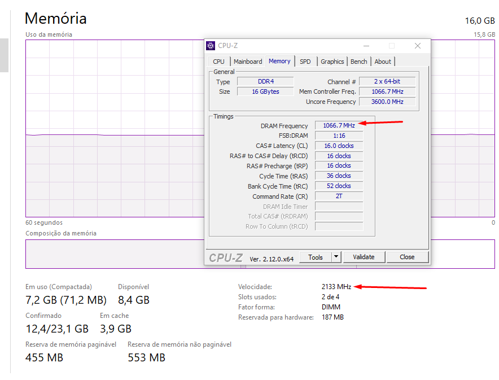499x380 pixels.
Task: Click the Velocidade 2133 MHz value
Action: (336, 287)
